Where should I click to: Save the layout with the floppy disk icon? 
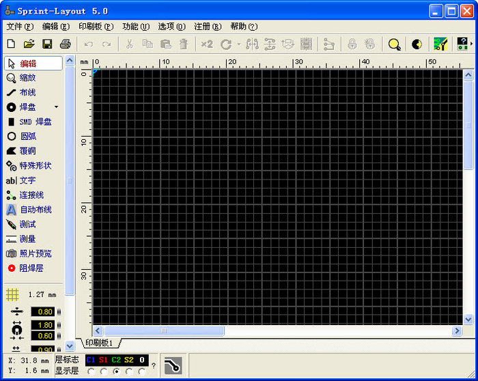pyautogui.click(x=47, y=44)
